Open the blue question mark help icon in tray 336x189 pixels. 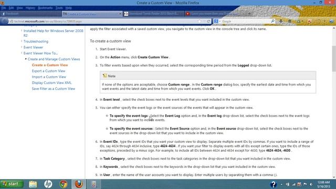273,184
